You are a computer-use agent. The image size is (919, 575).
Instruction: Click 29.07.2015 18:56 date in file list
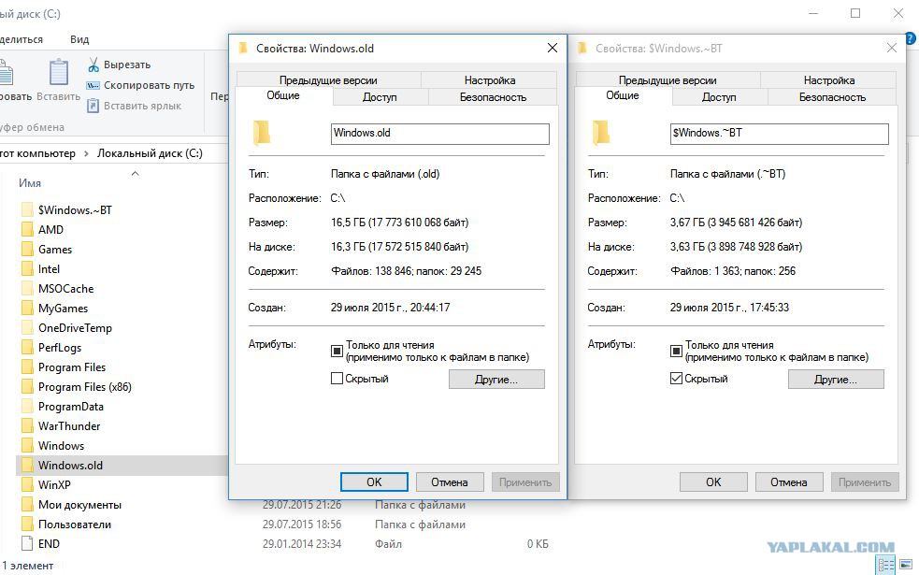(x=302, y=524)
